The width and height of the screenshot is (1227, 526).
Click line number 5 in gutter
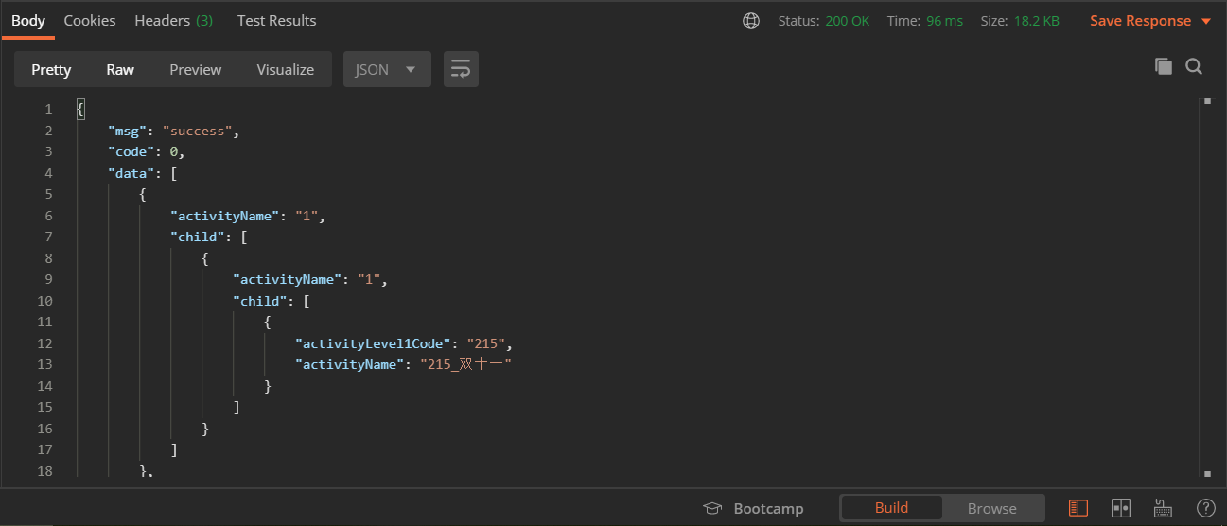48,194
